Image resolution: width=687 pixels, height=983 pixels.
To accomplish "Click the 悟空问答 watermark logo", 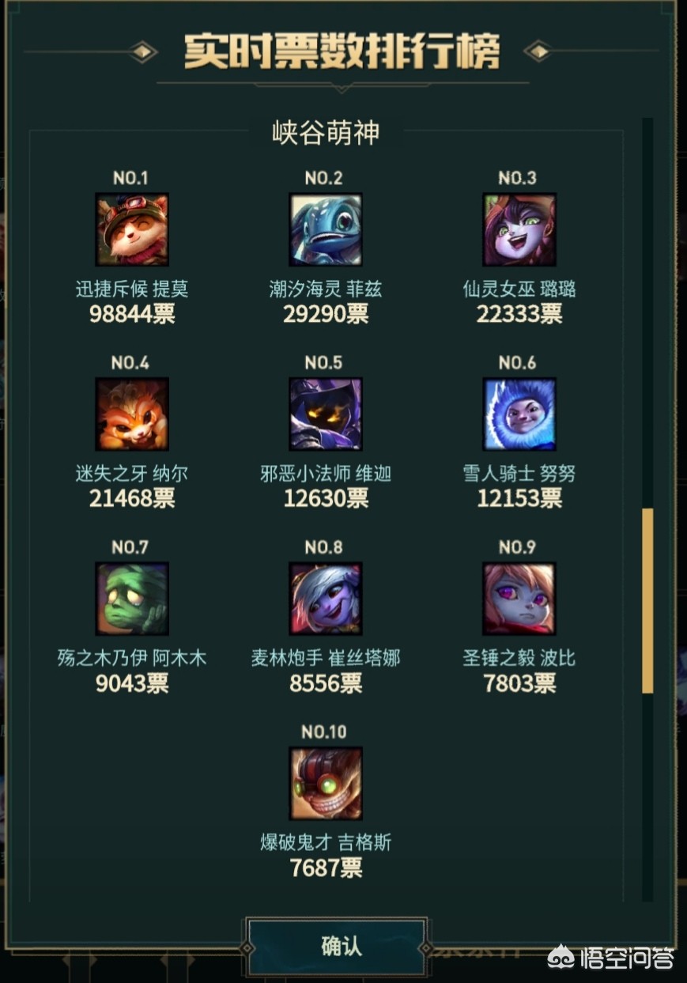I will click(612, 958).
